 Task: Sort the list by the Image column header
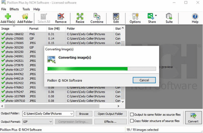(14, 29)
